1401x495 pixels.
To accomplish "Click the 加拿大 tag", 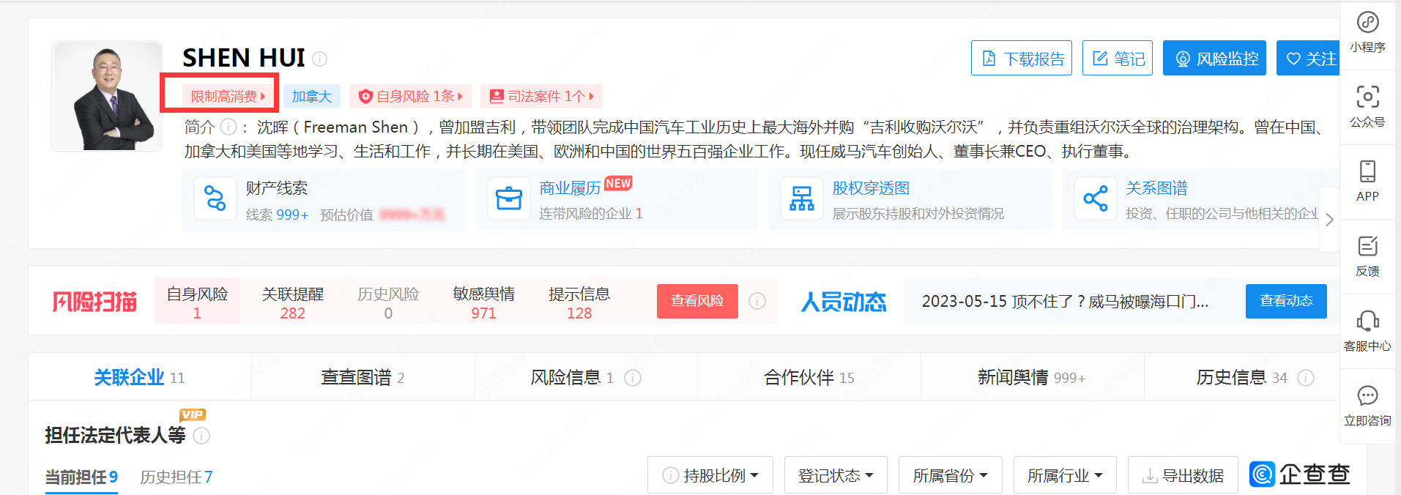I will click(311, 97).
